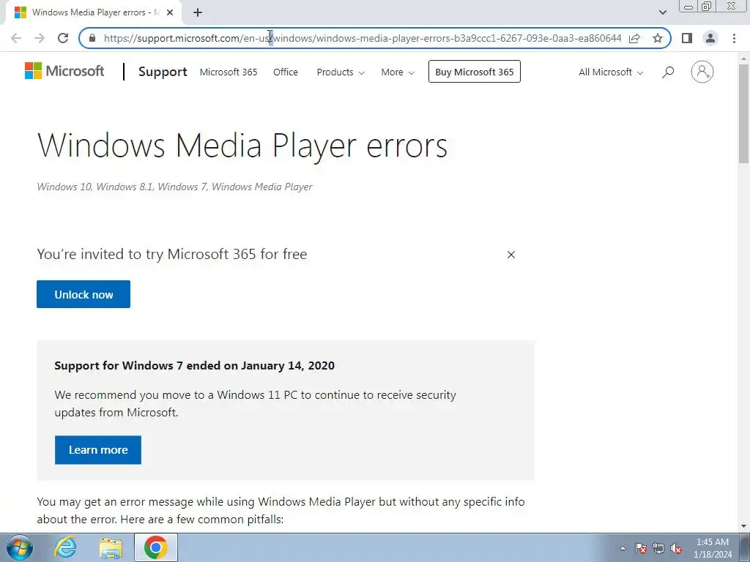Launch Internet Explorer from taskbar
This screenshot has width=750, height=562.
tap(65, 547)
